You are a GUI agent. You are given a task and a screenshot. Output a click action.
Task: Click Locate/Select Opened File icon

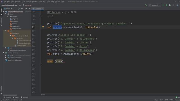pyautogui.click(x=19, y=9)
